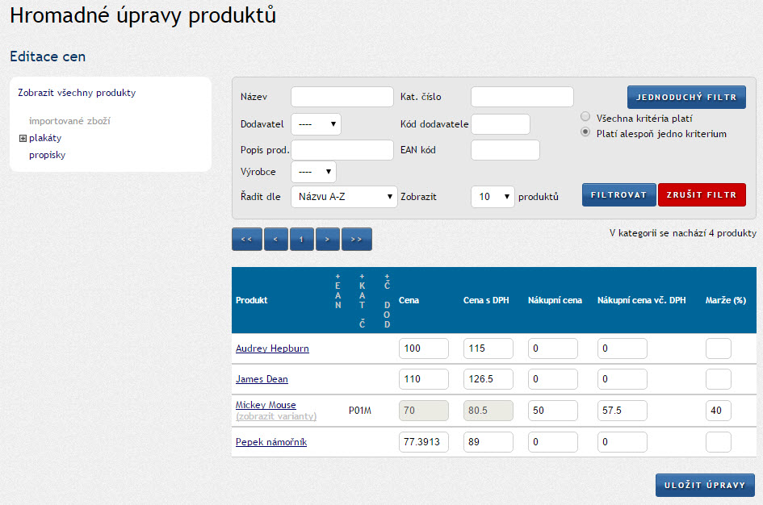Open the Dodavatel dropdown
Screen dimensions: 763x505
[316, 124]
